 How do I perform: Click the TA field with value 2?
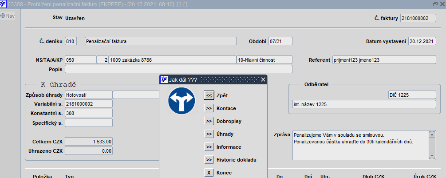click(x=103, y=60)
